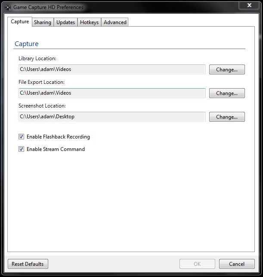Screen dimensions: 263x277
Task: Show the Advanced tab settings
Action: pyautogui.click(x=115, y=22)
